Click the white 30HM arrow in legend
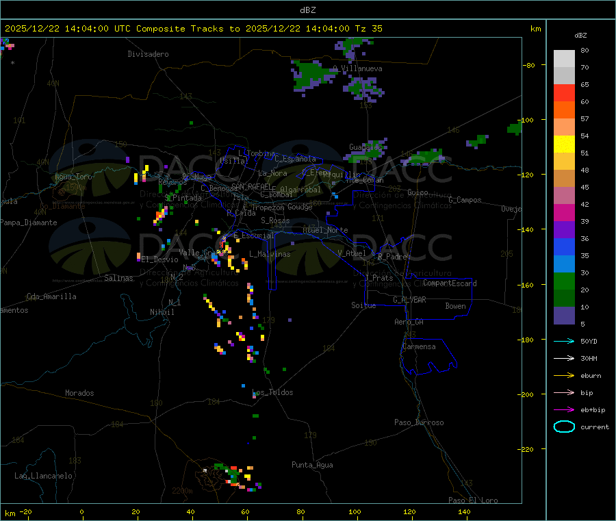The image size is (616, 521). (x=564, y=358)
